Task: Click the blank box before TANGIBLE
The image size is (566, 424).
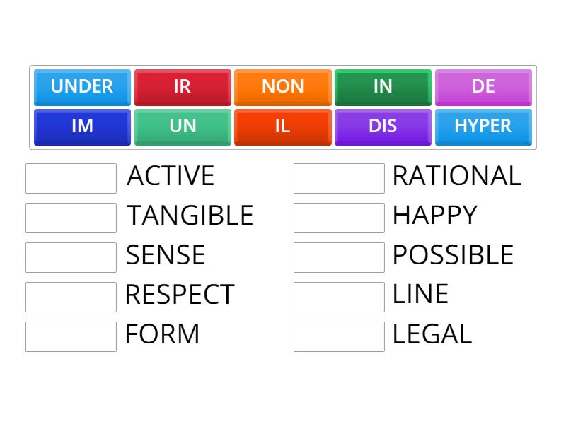Action: tap(70, 217)
